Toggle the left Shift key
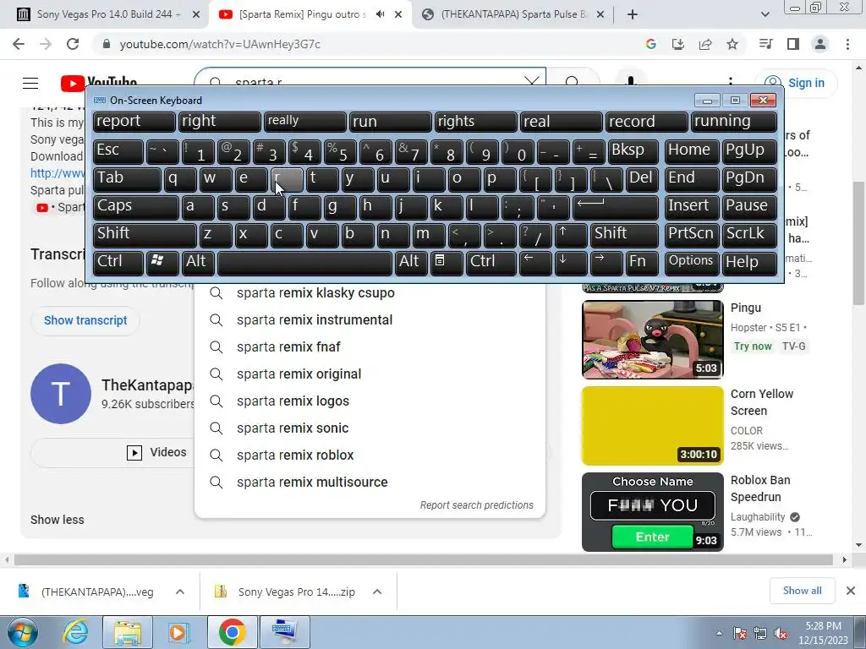The image size is (866, 649). [145, 235]
